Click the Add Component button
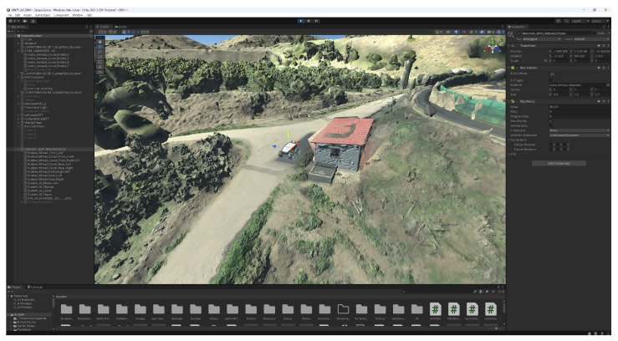The width and height of the screenshot is (618, 341). click(x=559, y=163)
